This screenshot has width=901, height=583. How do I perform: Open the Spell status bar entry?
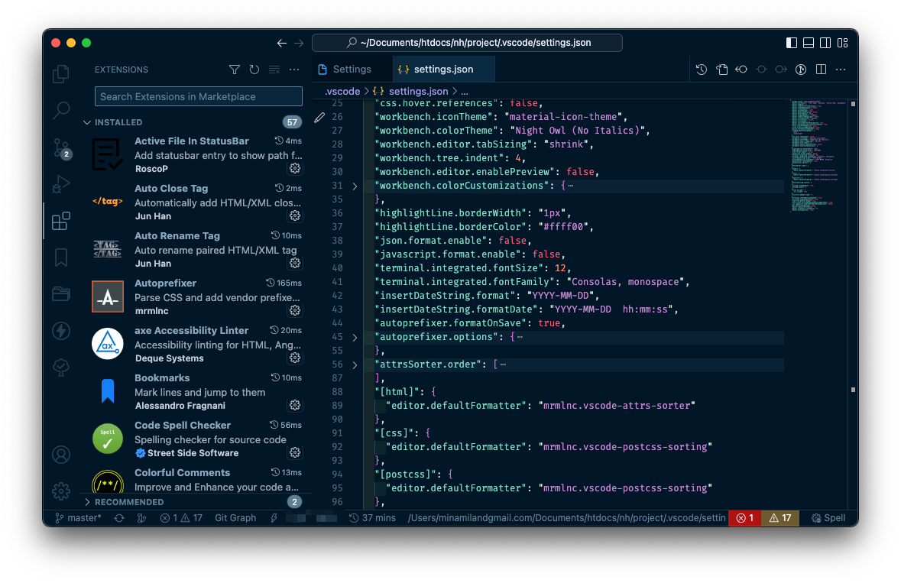[828, 518]
